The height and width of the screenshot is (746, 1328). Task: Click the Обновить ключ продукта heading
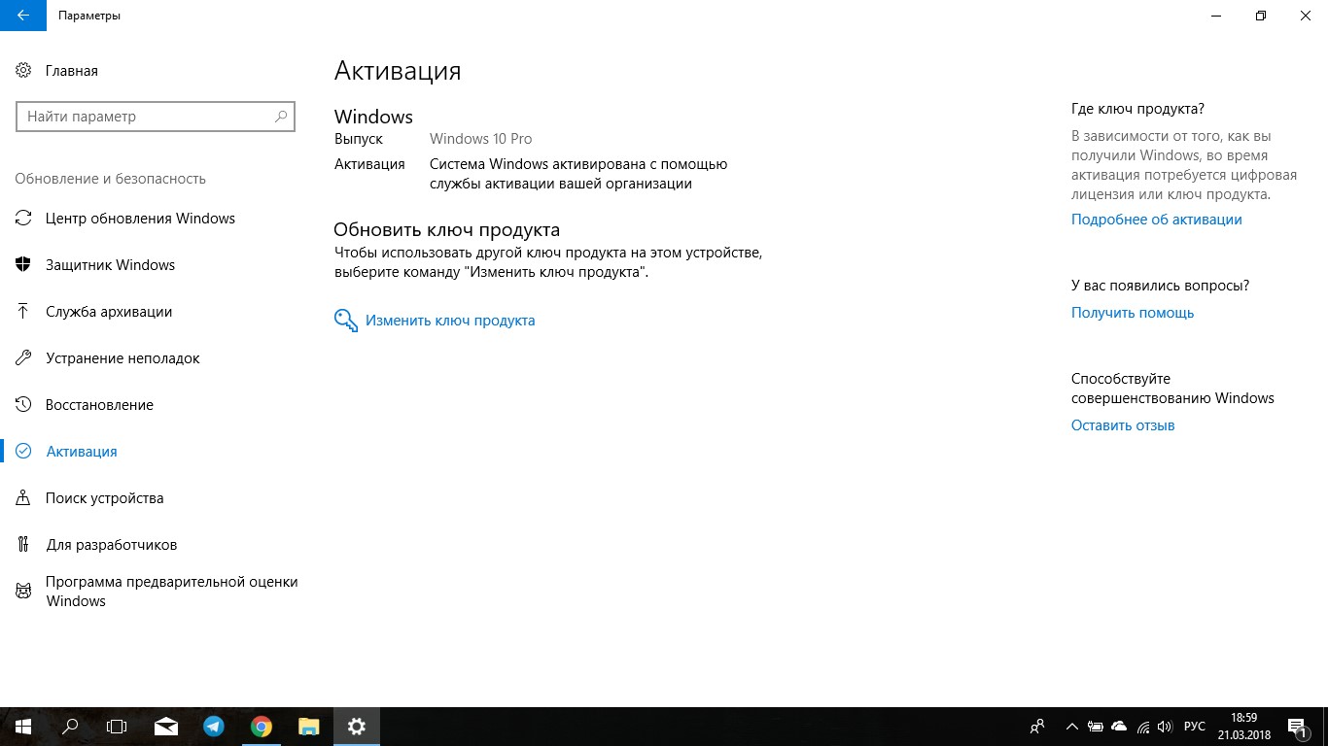click(x=446, y=230)
